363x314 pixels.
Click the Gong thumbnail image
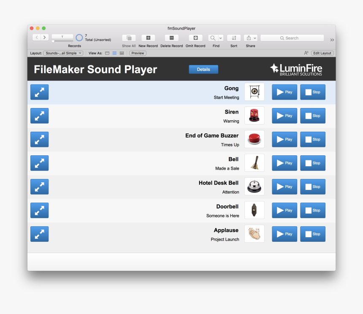(255, 92)
